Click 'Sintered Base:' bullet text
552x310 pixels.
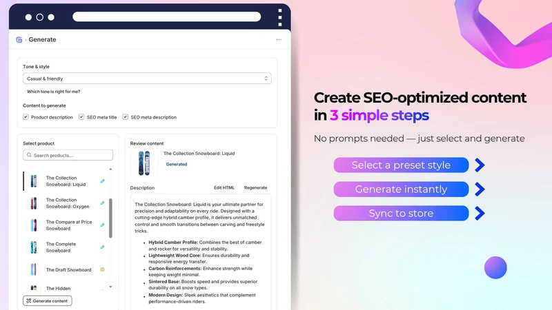click(164, 282)
